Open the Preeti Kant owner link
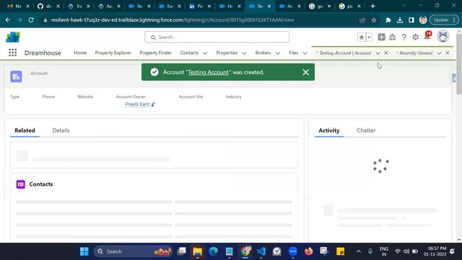462x260 pixels. 137,104
